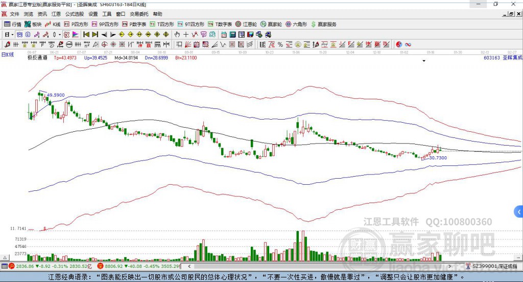523x282 pixels.
Task: Click the 49.5900 high price marker
Action: [56, 95]
